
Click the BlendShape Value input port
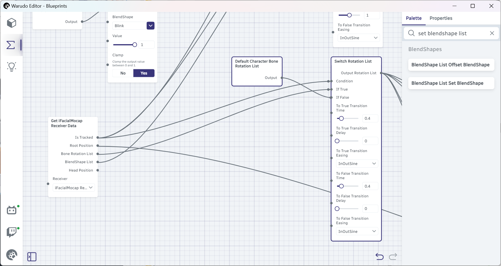tap(107, 41)
